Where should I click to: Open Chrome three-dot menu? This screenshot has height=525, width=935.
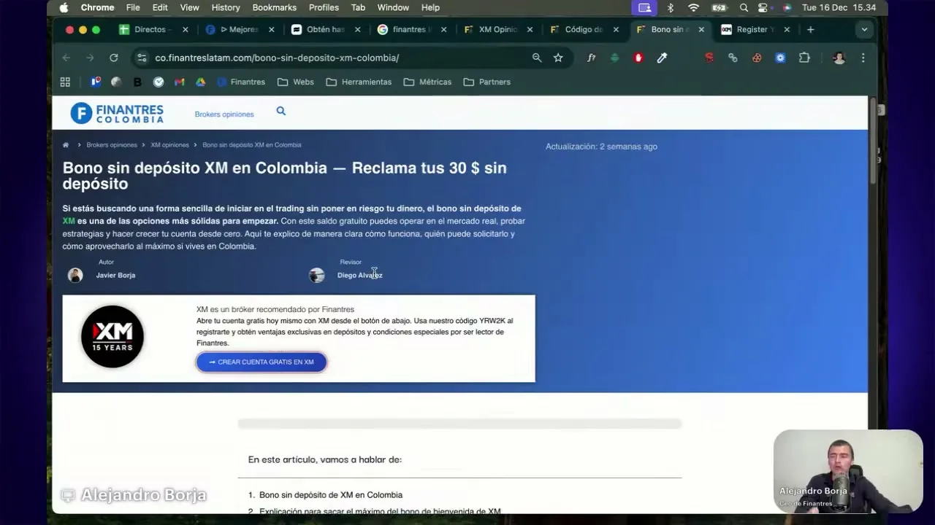coord(863,58)
